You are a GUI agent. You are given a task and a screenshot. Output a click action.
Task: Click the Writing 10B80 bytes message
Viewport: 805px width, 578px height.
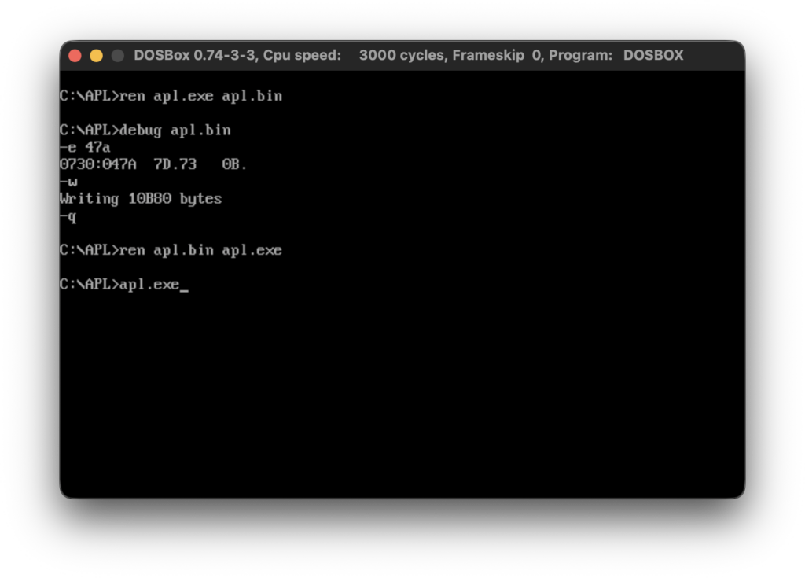coord(141,199)
